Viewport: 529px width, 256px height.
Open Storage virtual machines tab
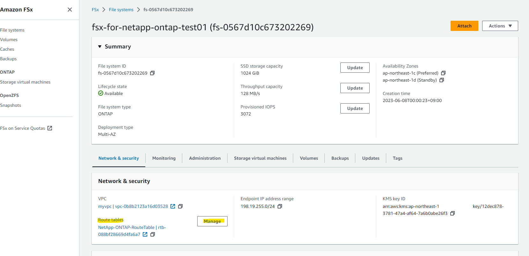point(260,158)
